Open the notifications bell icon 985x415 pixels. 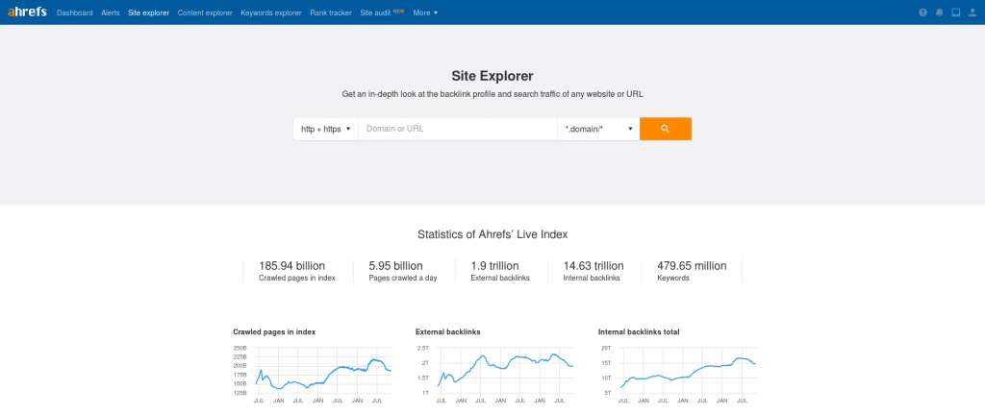(939, 12)
